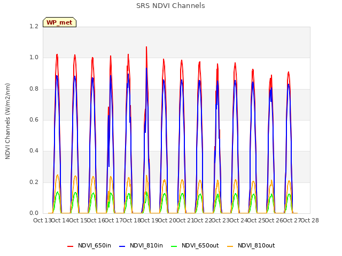The width and height of the screenshot is (342, 256).
Task: Click the WP_met annotation label
Action: (59, 22)
